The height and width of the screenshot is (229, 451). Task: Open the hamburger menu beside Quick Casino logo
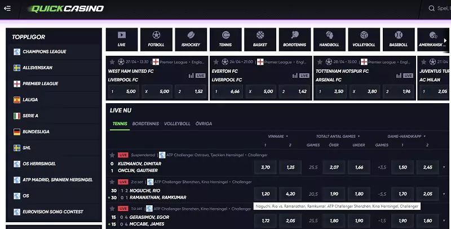coord(7,8)
